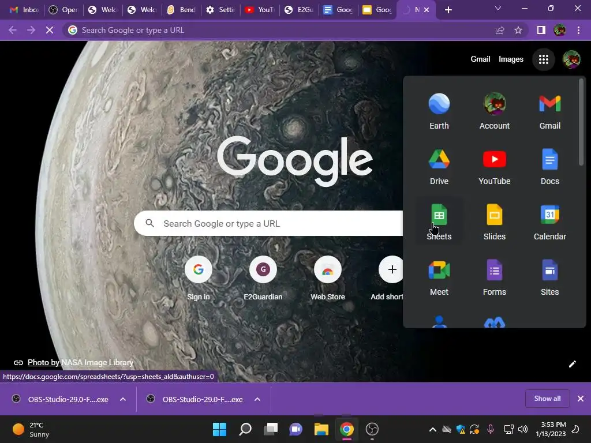Image resolution: width=591 pixels, height=443 pixels.
Task: Go forward arrow in toolbar
Action: 31,30
